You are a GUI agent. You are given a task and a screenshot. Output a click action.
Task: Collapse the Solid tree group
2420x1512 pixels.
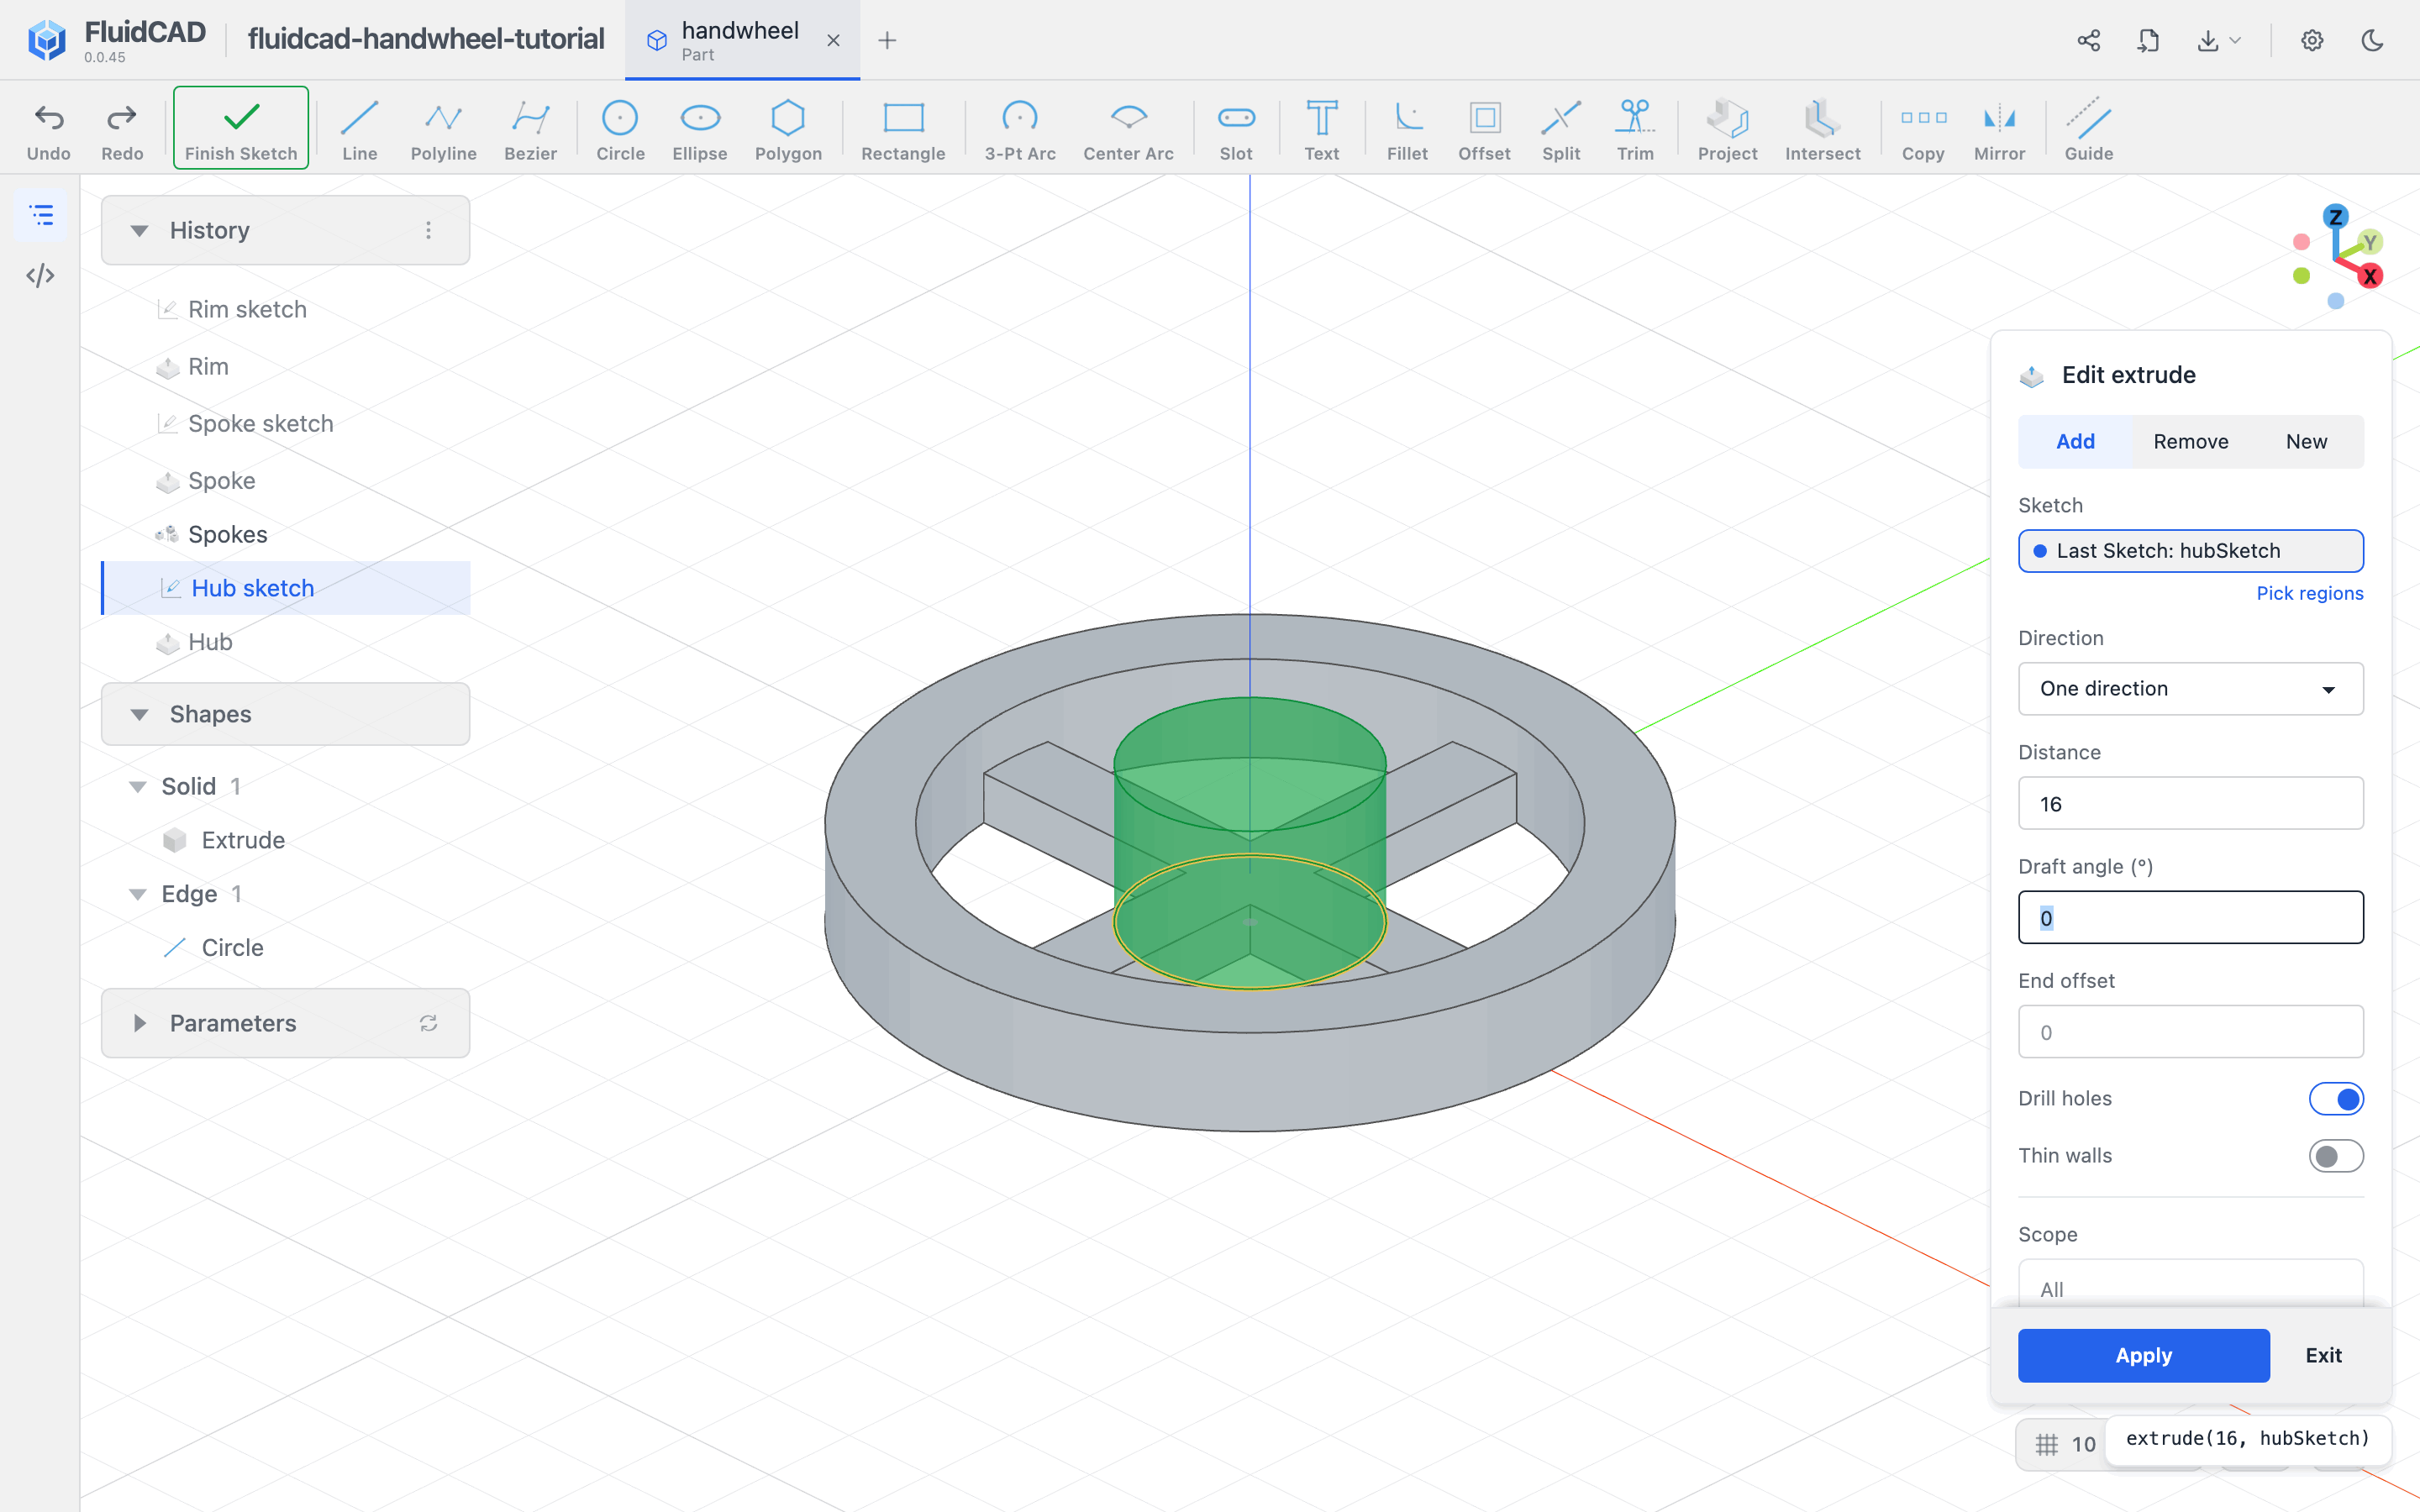point(138,787)
